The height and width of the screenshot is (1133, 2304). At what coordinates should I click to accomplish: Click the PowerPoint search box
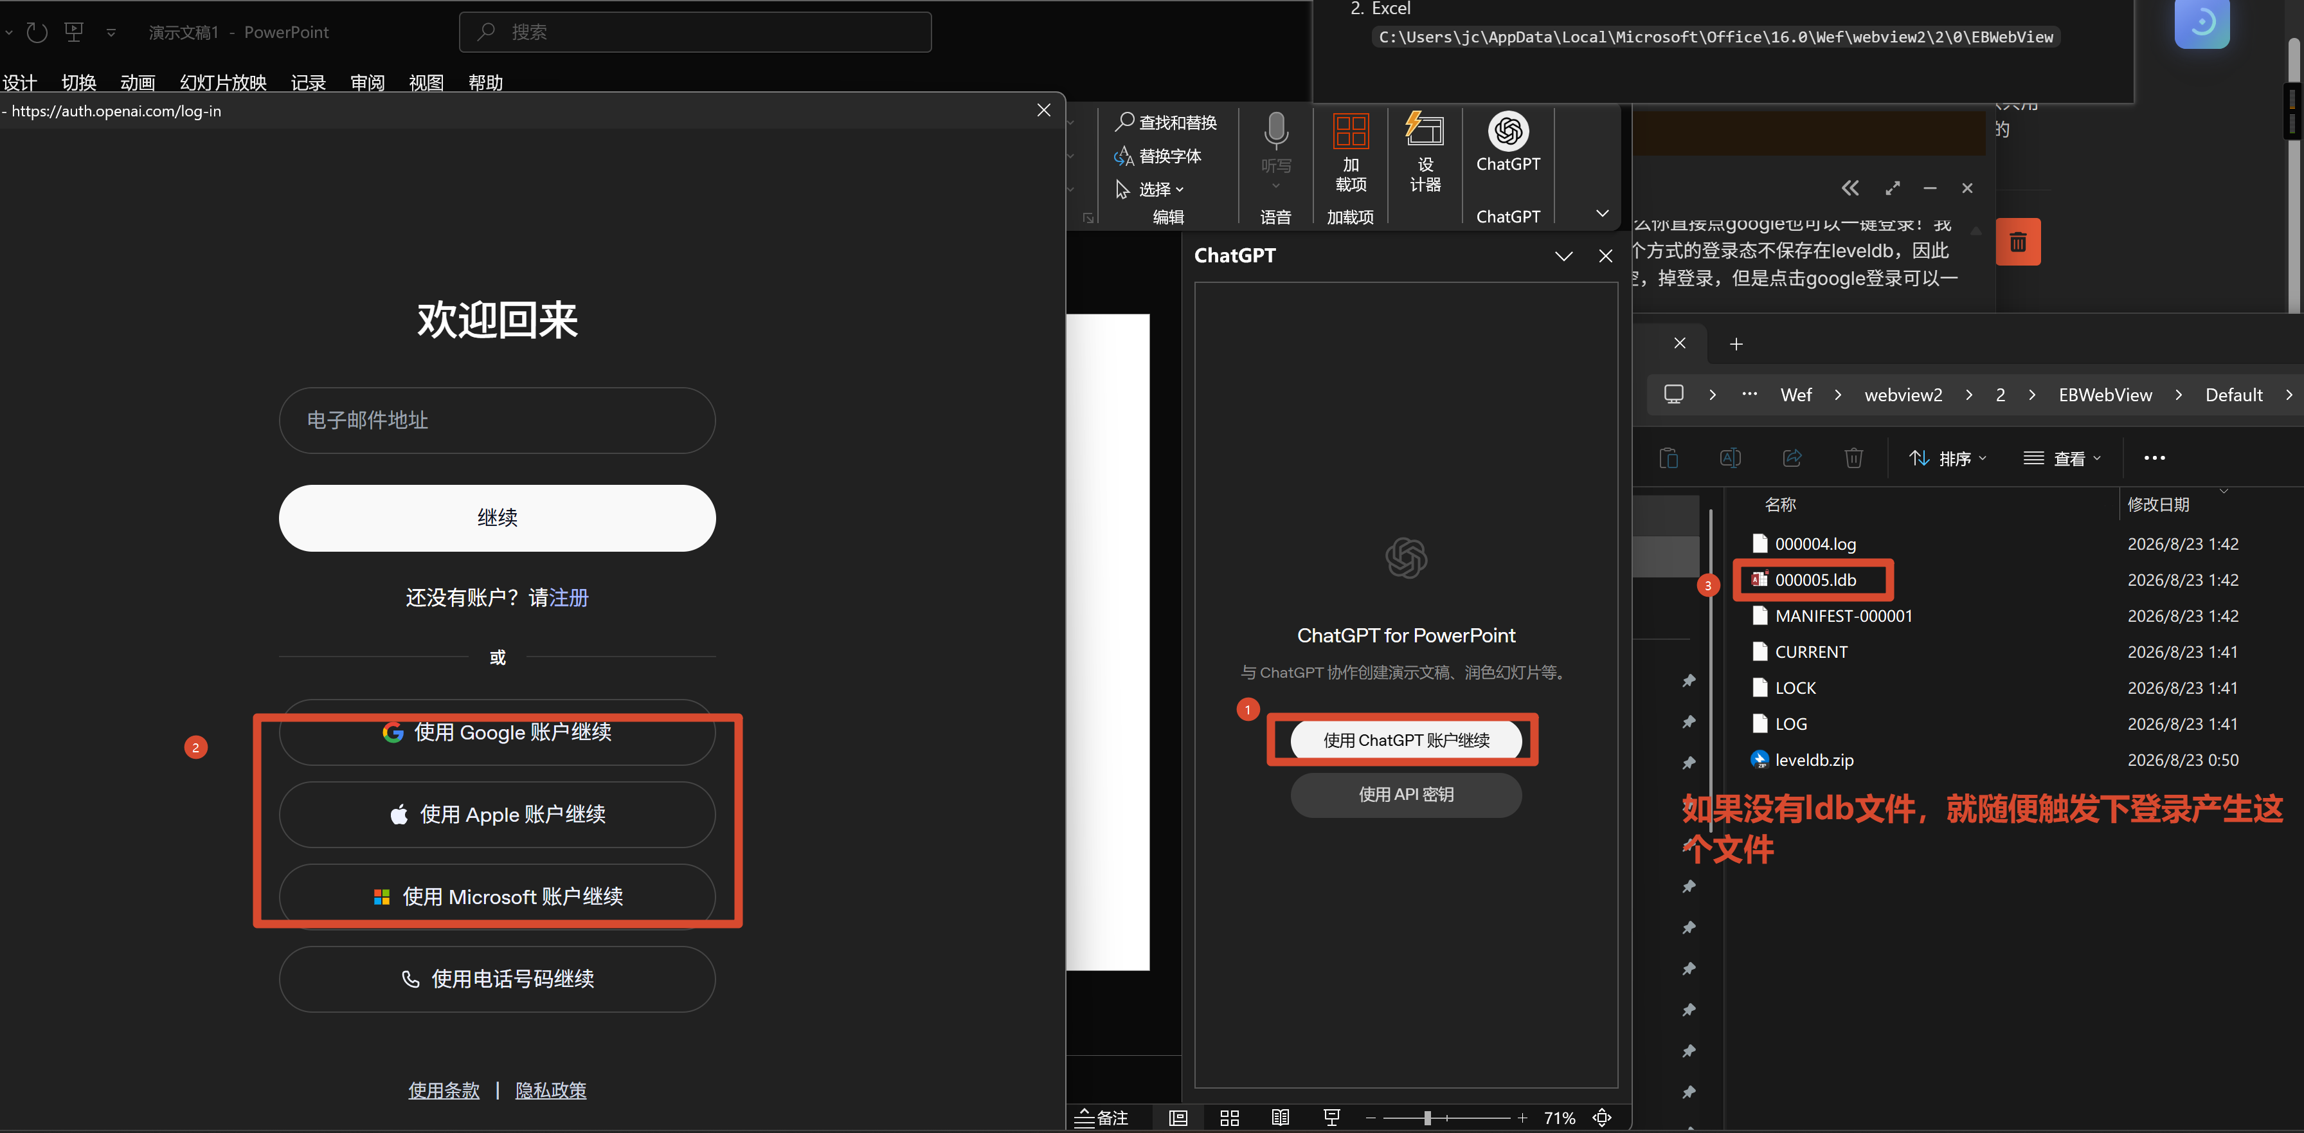695,32
